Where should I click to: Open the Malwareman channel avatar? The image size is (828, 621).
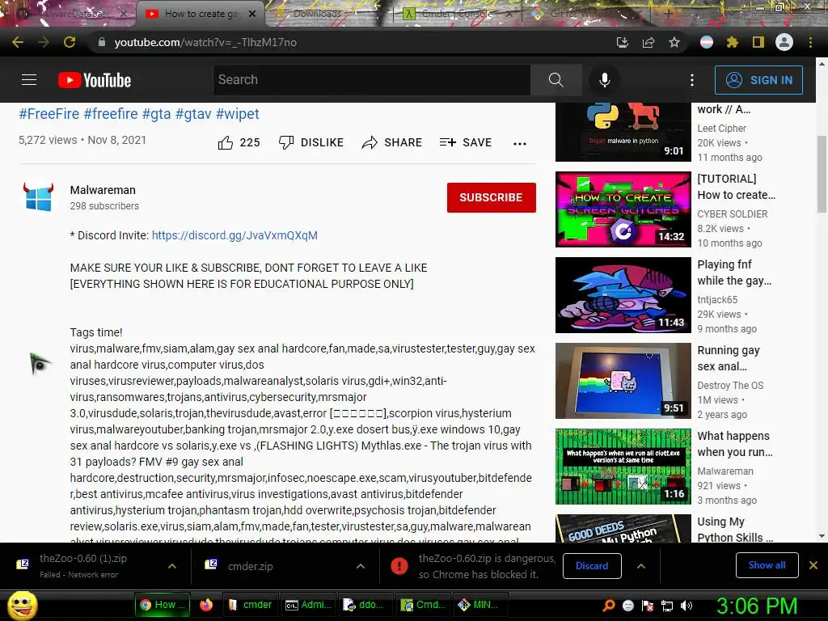pos(39,197)
